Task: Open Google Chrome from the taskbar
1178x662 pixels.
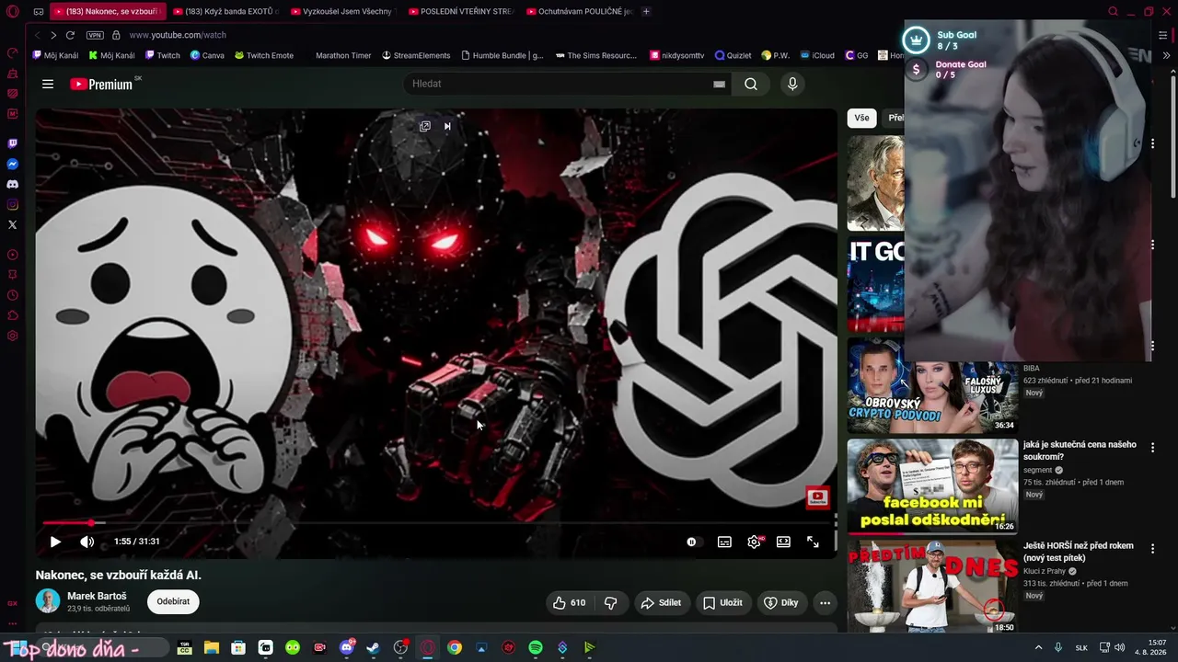Action: tap(455, 647)
